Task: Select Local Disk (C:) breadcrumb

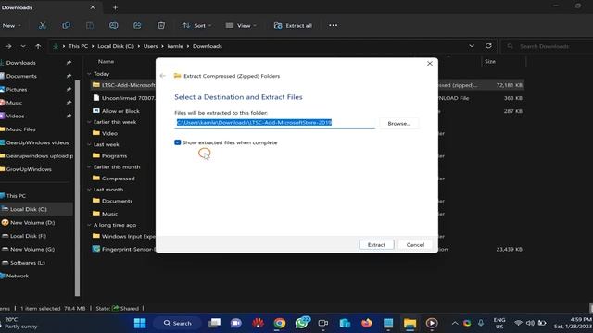Action: pyautogui.click(x=116, y=46)
